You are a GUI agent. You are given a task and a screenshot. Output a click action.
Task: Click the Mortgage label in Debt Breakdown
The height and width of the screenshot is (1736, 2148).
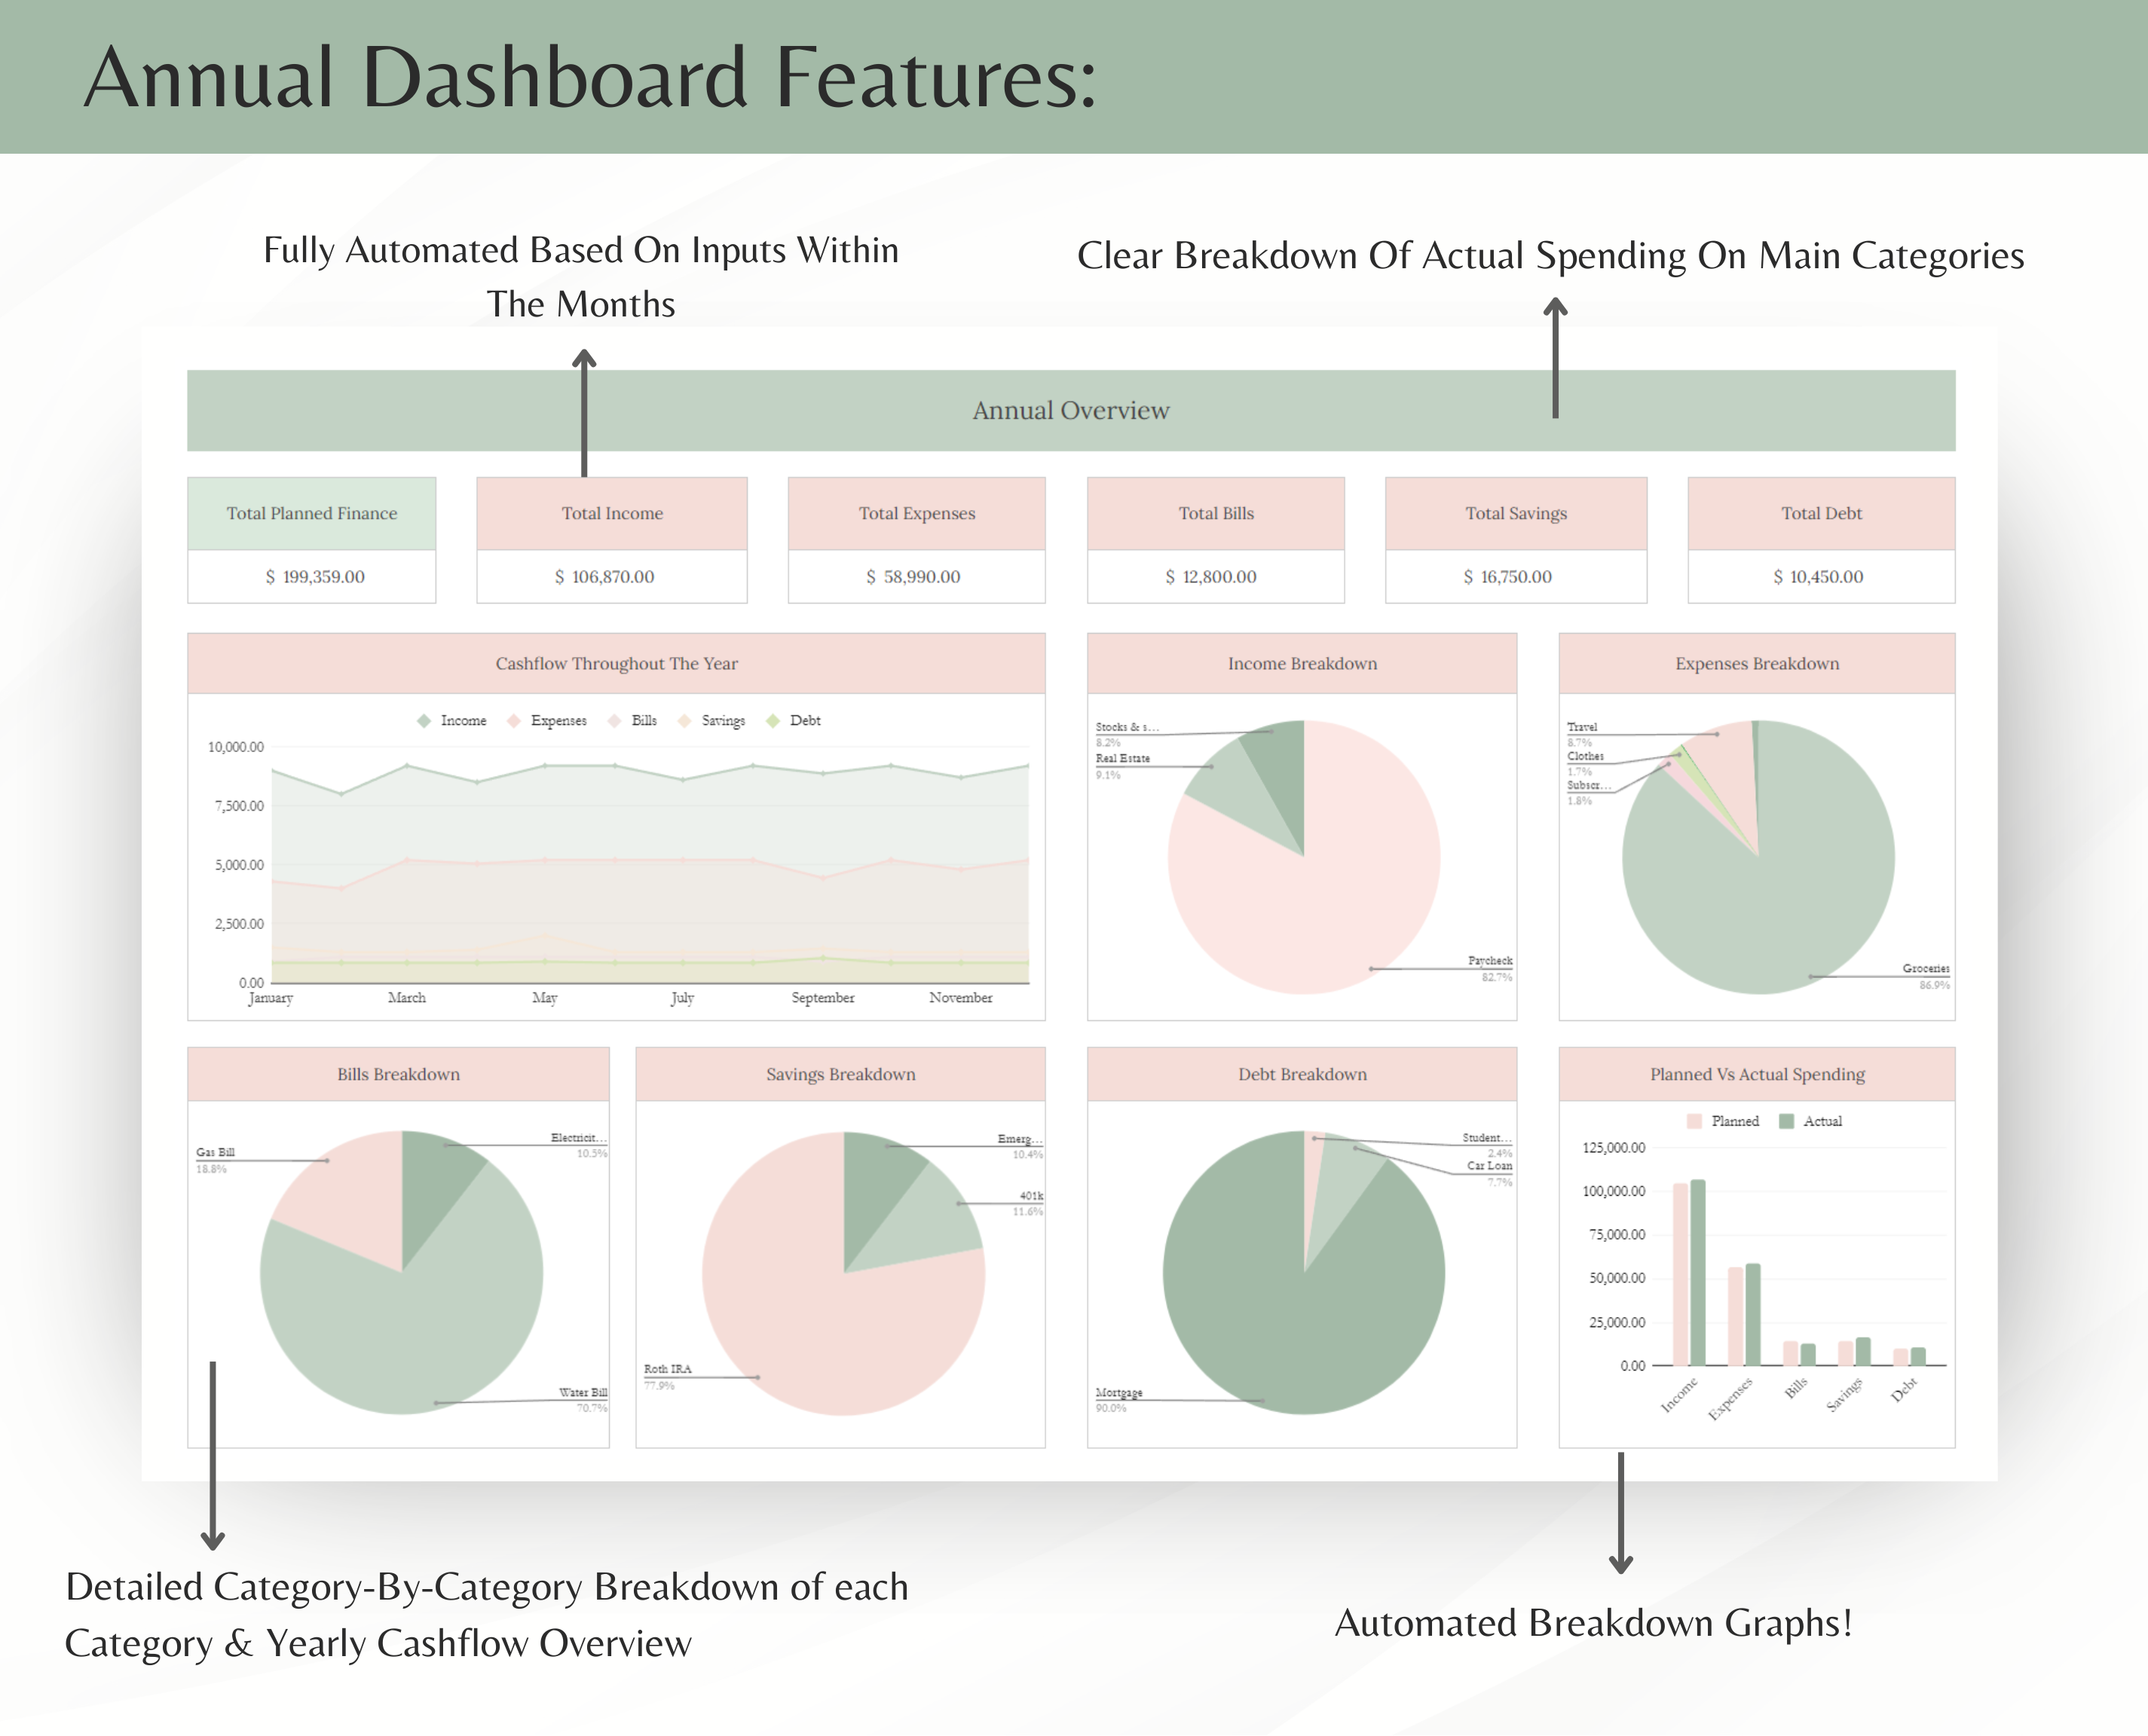click(x=1119, y=1392)
